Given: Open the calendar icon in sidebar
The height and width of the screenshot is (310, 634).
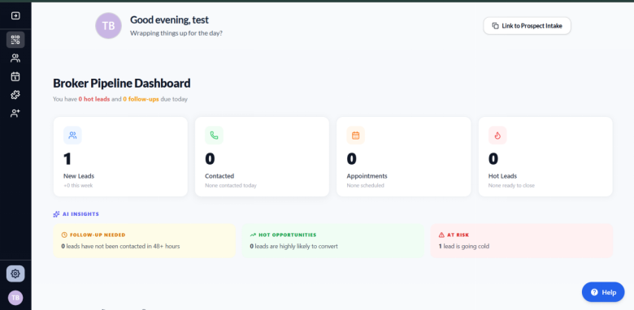Looking at the screenshot, I should (15, 76).
